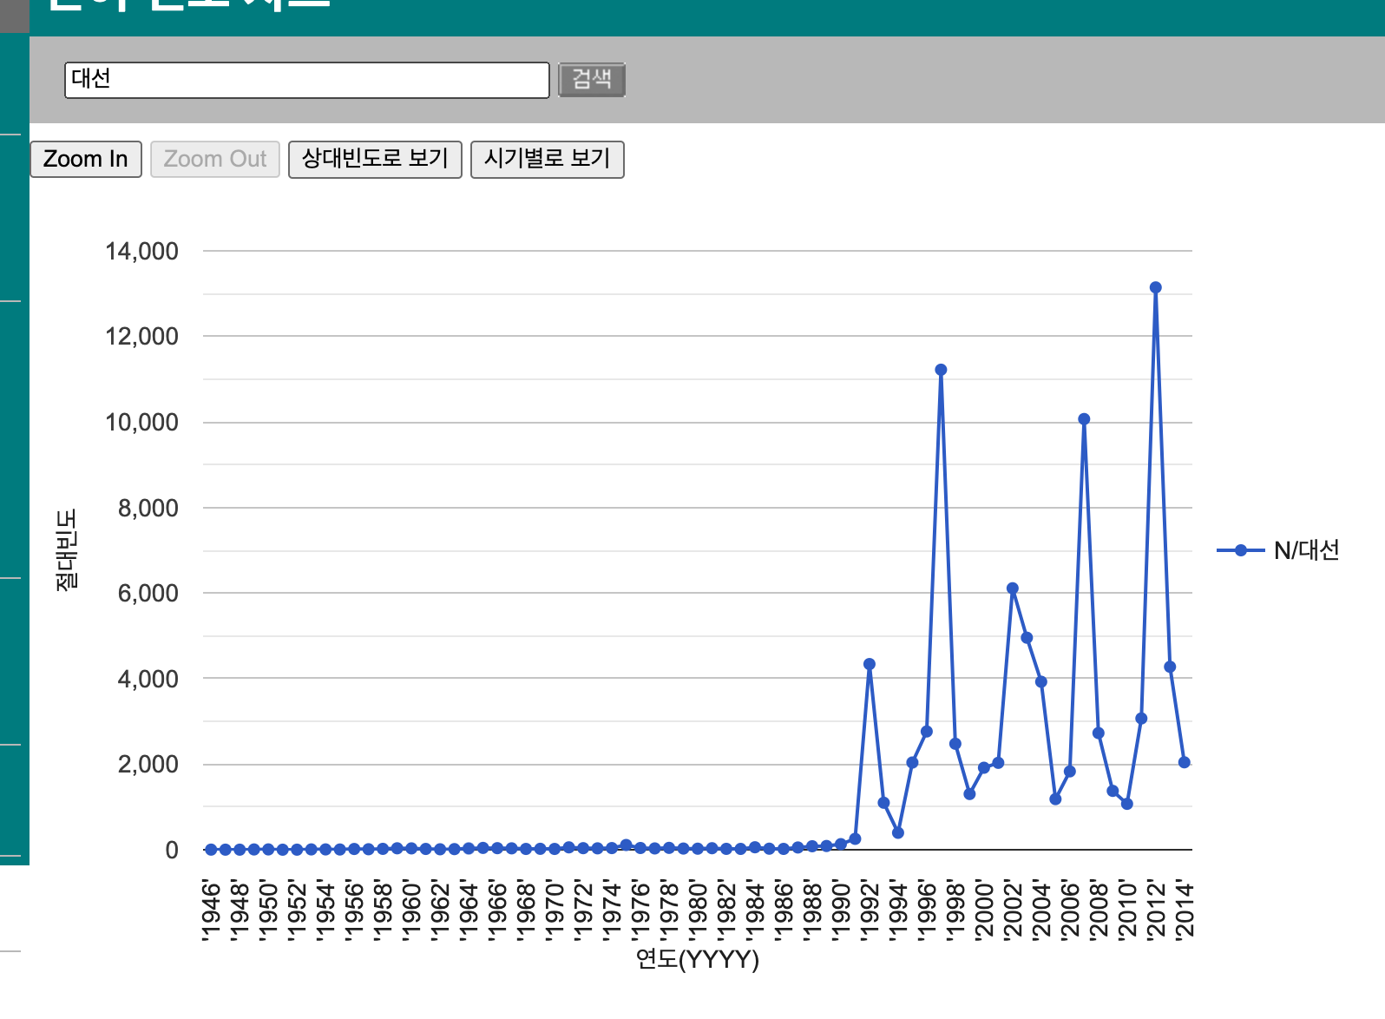
Task: Click the 검색 search button
Action: 591,80
